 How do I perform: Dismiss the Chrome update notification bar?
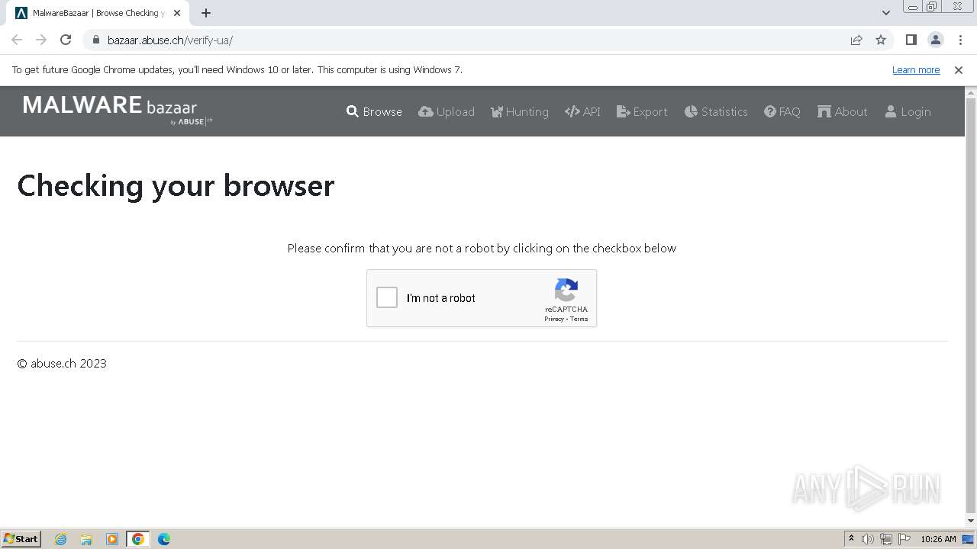point(959,69)
